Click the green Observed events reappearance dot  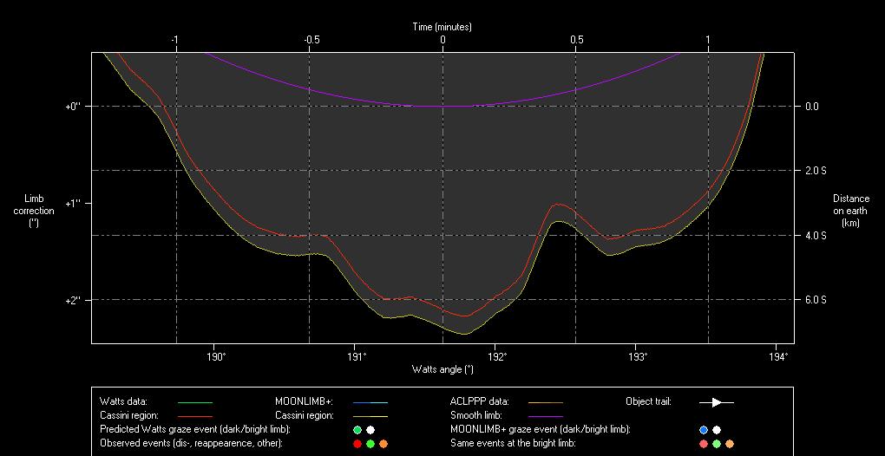coord(370,444)
